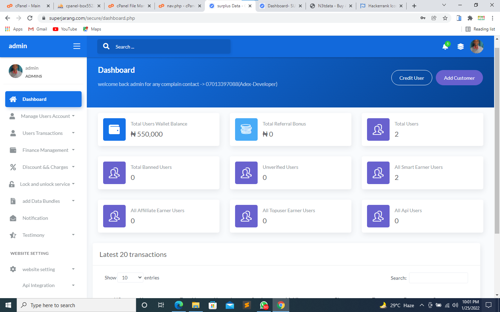This screenshot has height=312, width=500.
Task: Click the Total Users Wallet Balance icon
Action: tap(114, 129)
